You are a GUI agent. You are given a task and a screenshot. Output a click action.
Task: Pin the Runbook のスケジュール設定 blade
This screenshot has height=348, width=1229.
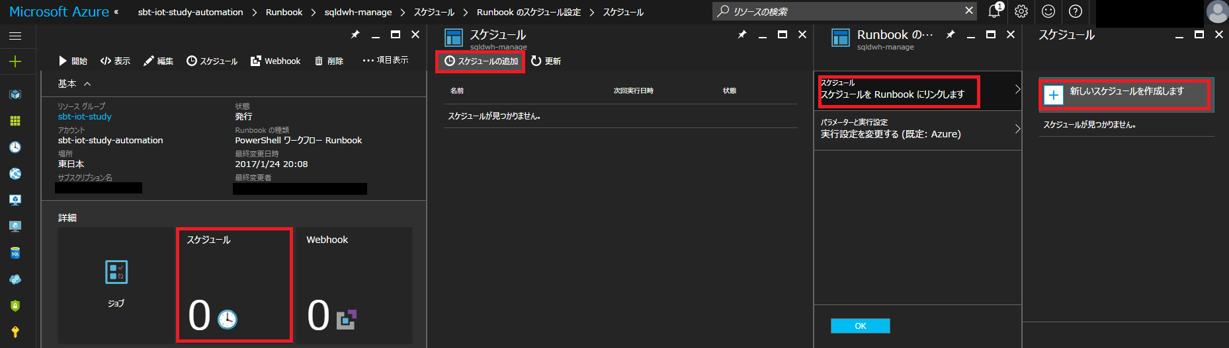pos(951,34)
